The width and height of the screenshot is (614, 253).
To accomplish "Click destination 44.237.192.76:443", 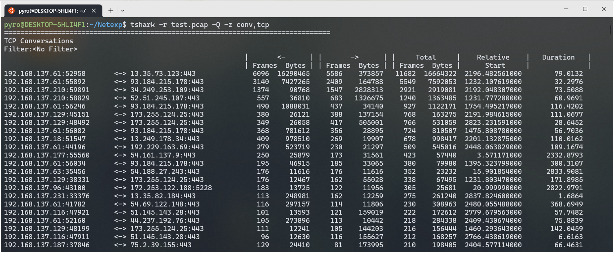I will (x=165, y=220).
